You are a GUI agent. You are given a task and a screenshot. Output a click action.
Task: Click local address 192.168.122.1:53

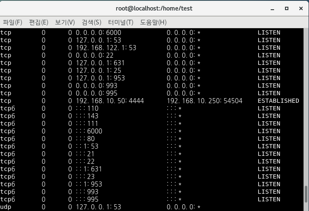[x=106, y=48]
